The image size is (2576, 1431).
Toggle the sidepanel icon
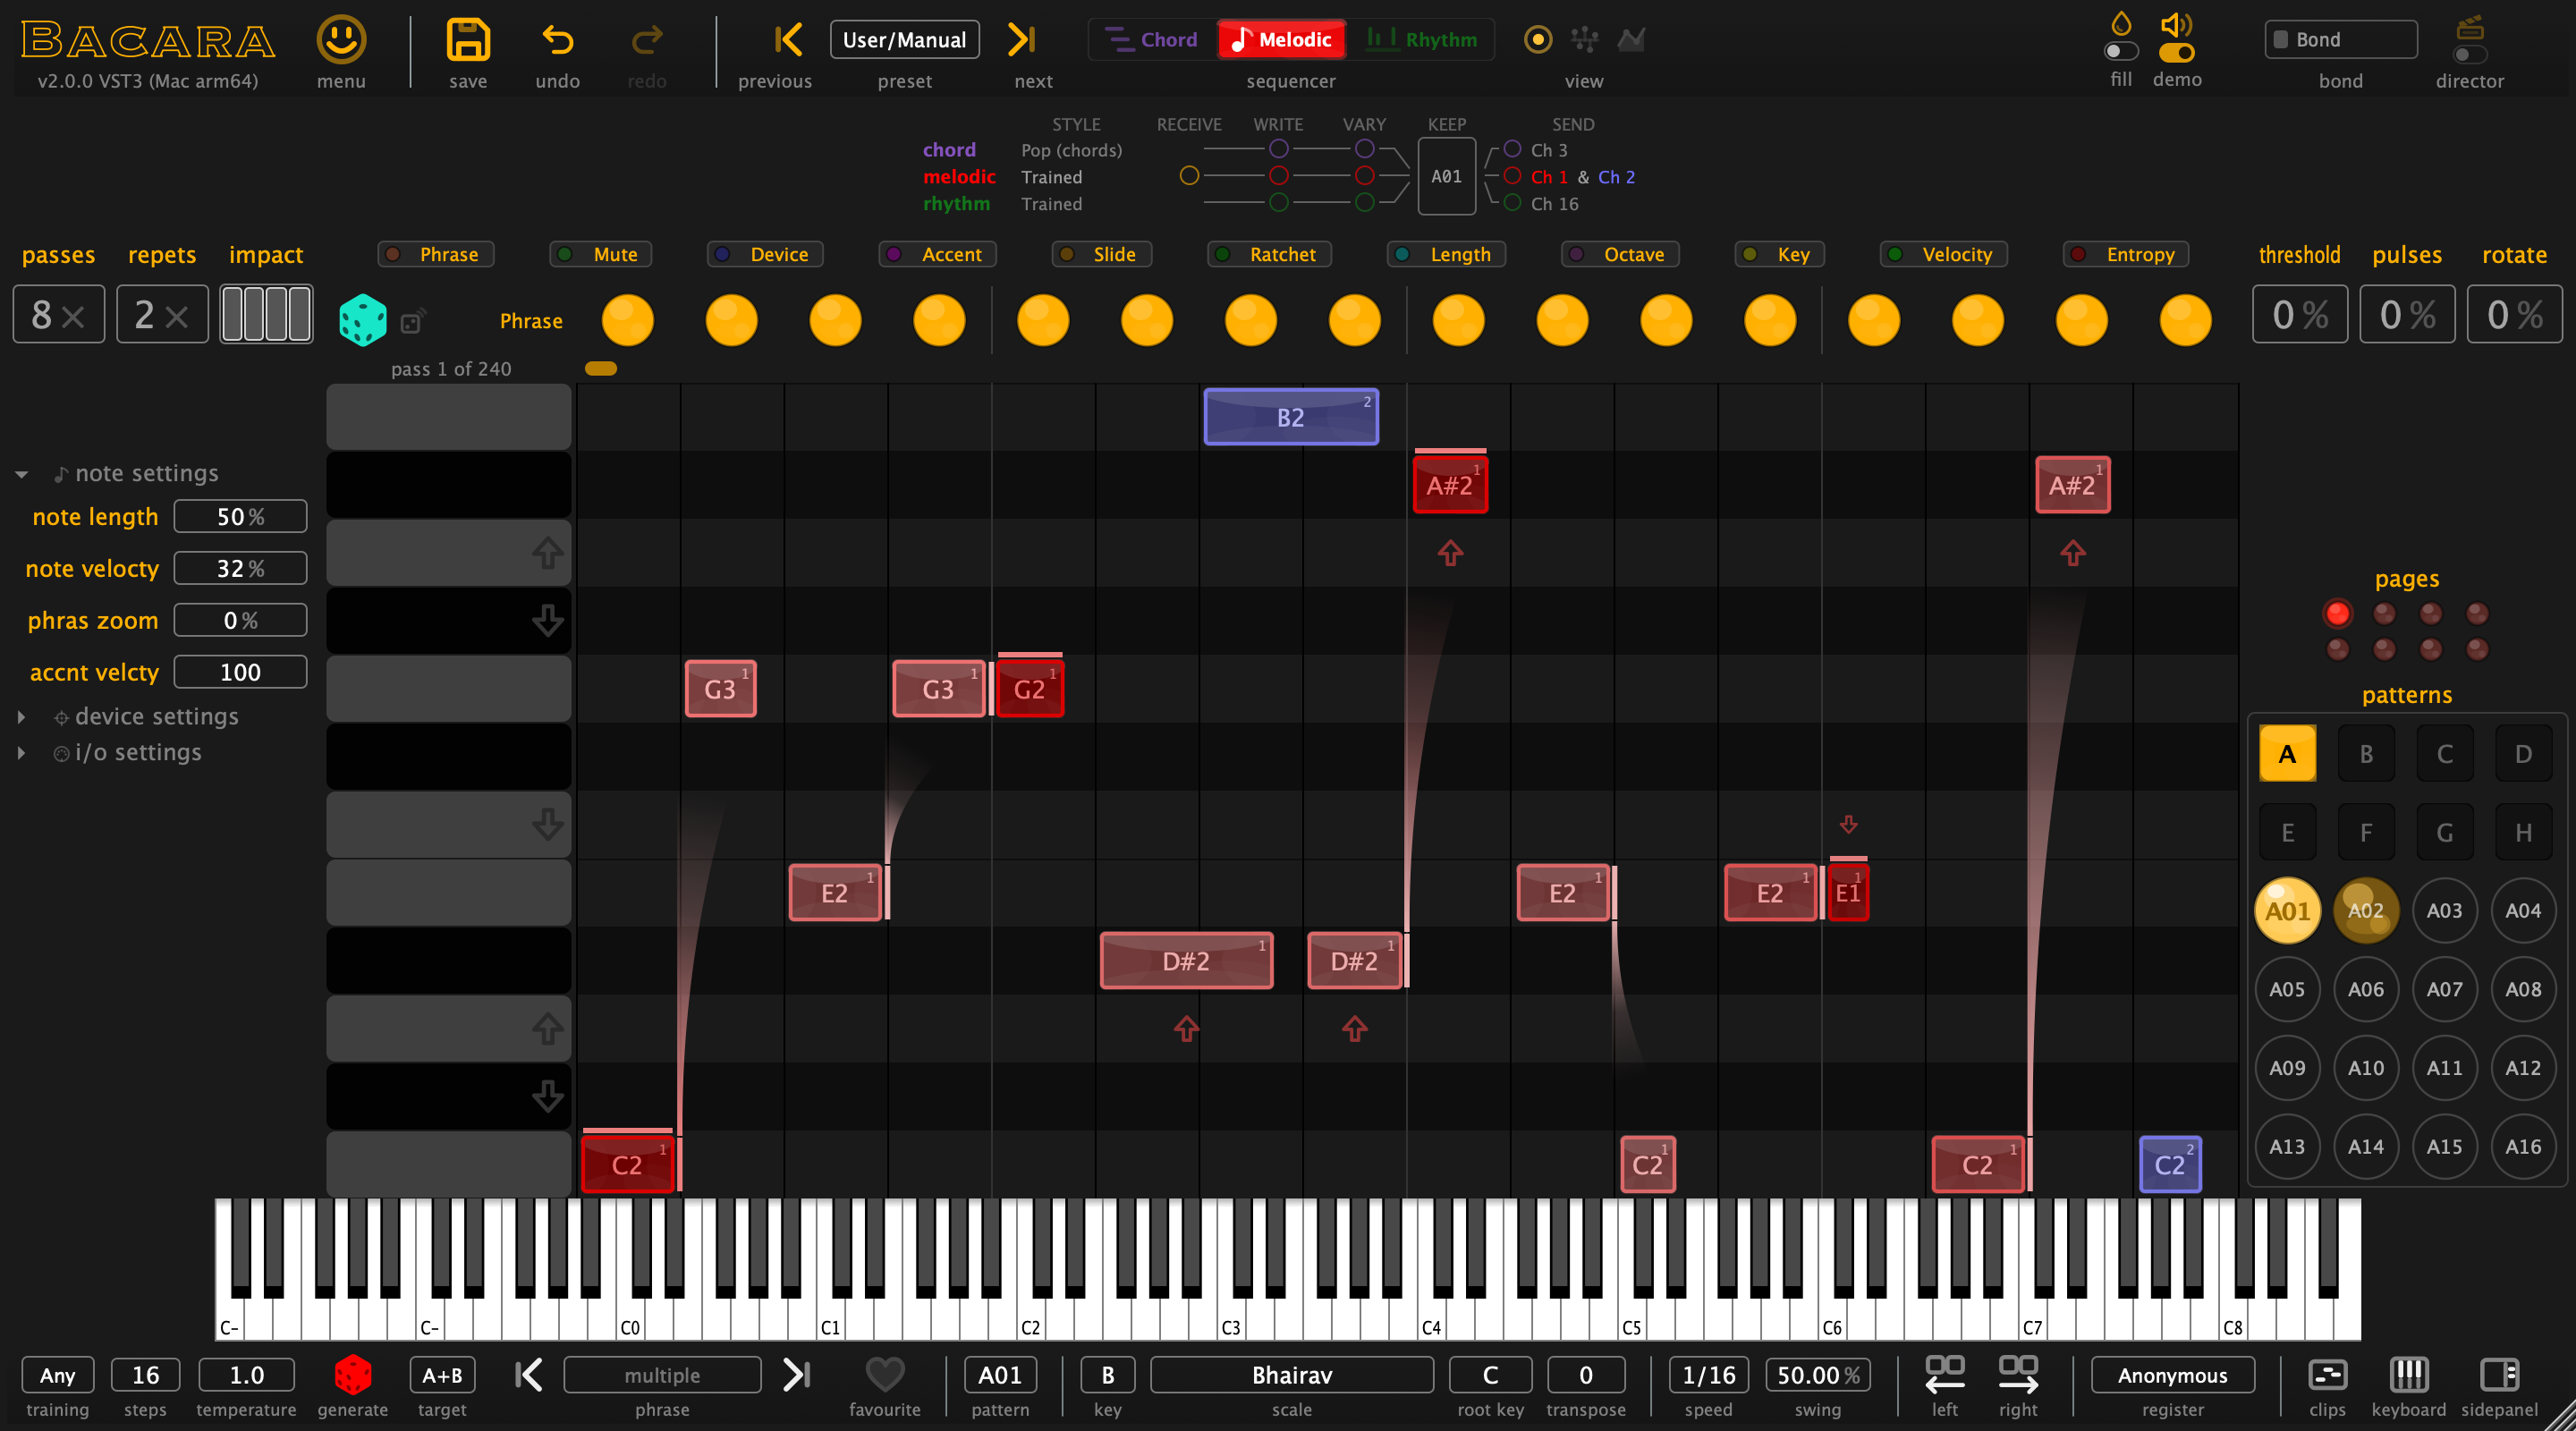2499,1375
